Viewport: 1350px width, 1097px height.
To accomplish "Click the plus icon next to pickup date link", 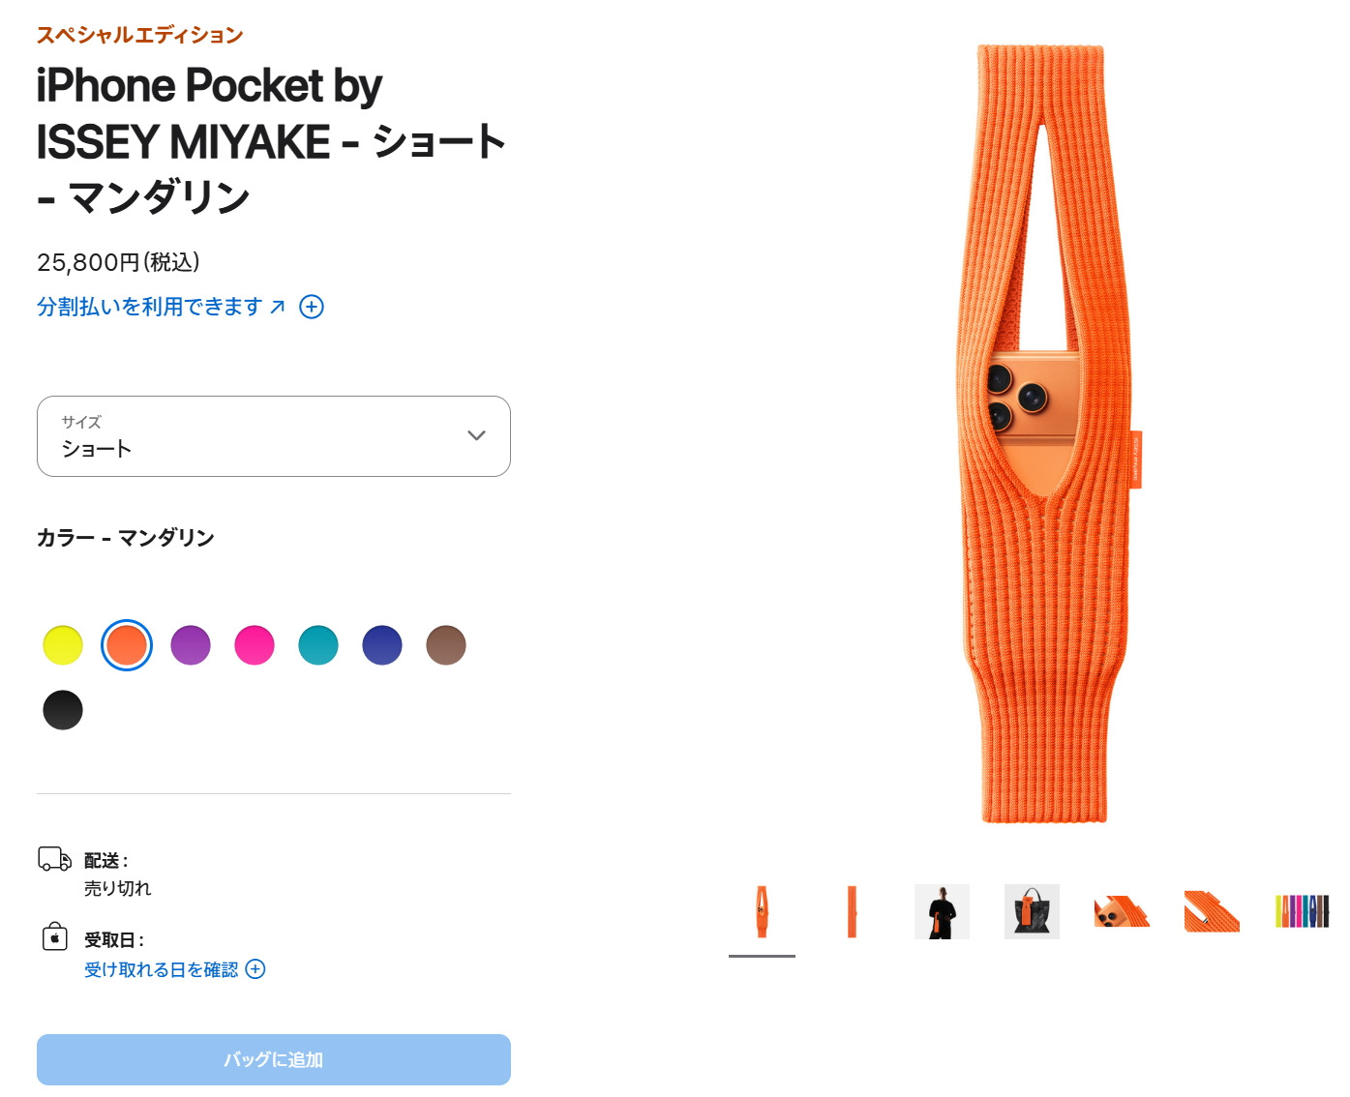I will pos(255,969).
